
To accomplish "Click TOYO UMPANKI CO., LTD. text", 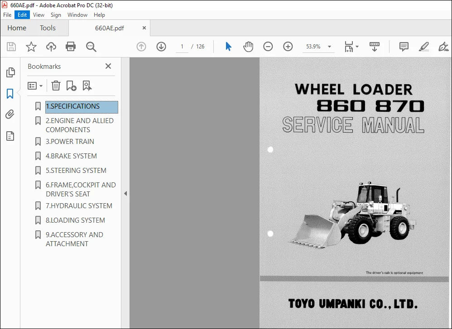I will click(353, 304).
